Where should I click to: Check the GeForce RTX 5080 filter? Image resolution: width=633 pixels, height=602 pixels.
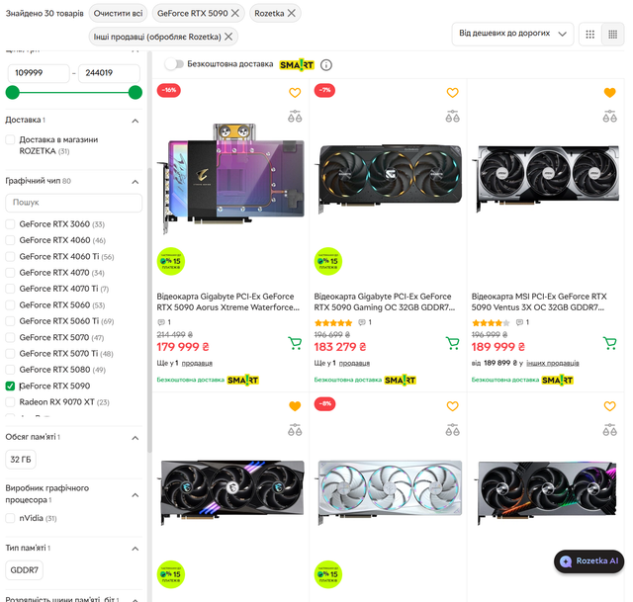click(x=10, y=370)
